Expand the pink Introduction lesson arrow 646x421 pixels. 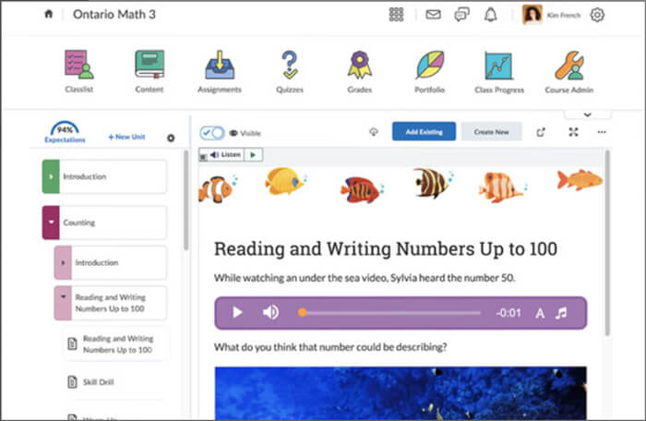pos(63,262)
